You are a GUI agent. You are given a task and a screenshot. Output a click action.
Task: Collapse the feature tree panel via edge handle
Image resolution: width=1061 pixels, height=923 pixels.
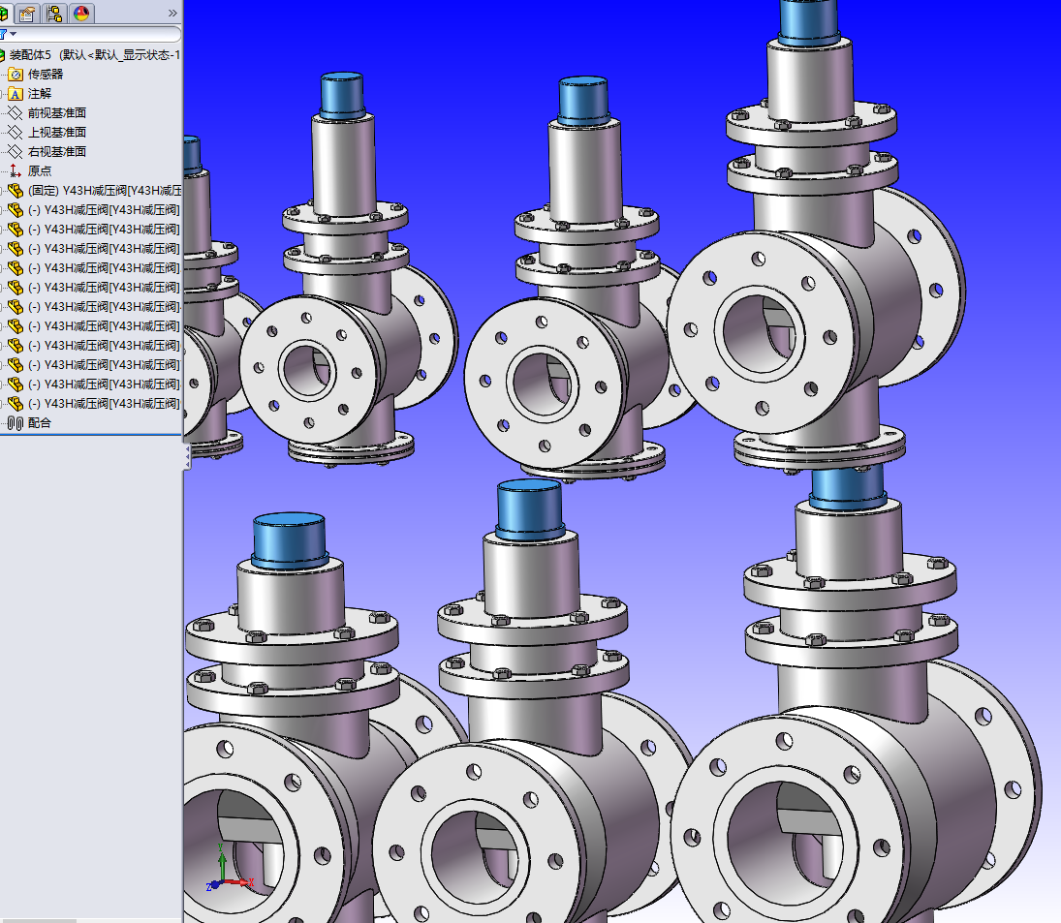[x=187, y=457]
